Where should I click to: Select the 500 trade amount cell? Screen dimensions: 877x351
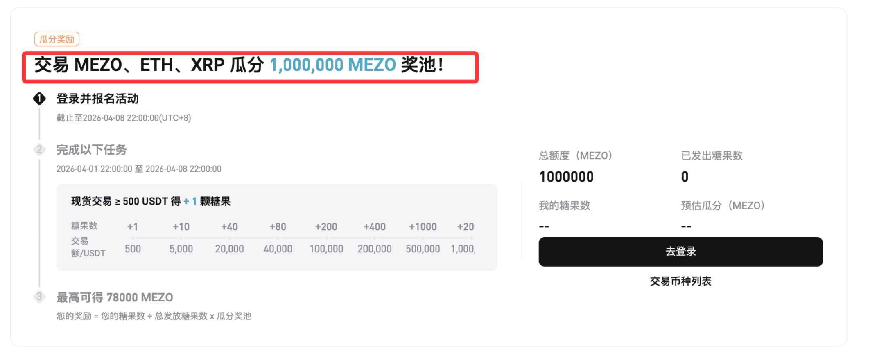pos(132,248)
